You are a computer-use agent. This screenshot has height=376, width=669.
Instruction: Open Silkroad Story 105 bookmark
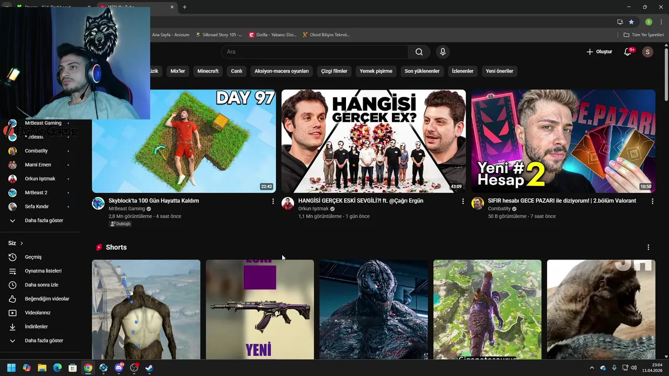[219, 35]
